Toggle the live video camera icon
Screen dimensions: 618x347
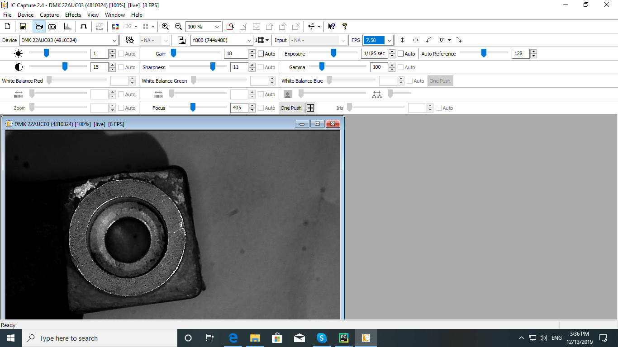pyautogui.click(x=39, y=27)
